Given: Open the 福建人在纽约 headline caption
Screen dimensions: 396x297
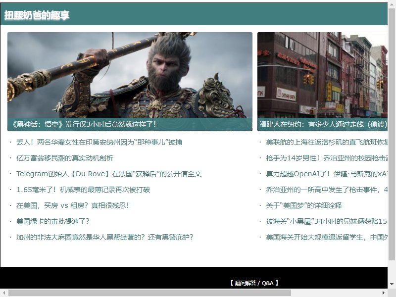Looking at the screenshot, I should click(324, 124).
